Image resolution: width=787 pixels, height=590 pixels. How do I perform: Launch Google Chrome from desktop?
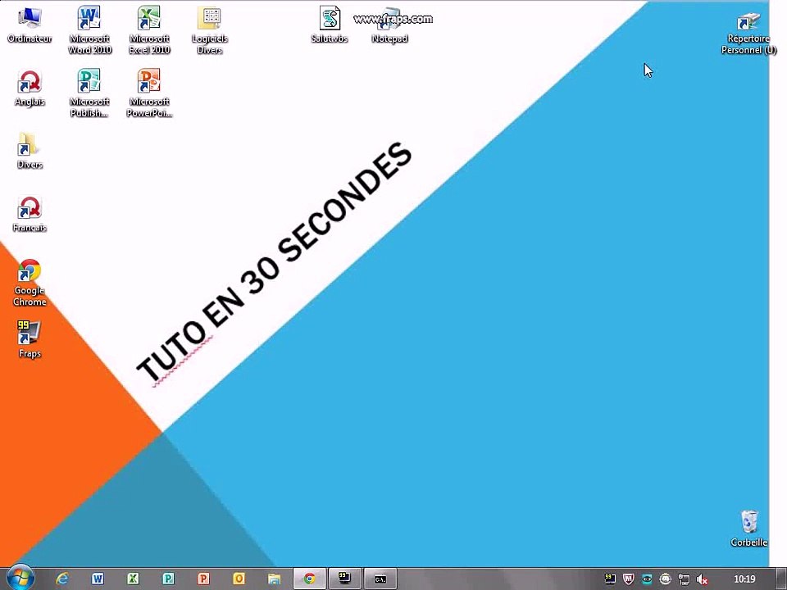[30, 283]
